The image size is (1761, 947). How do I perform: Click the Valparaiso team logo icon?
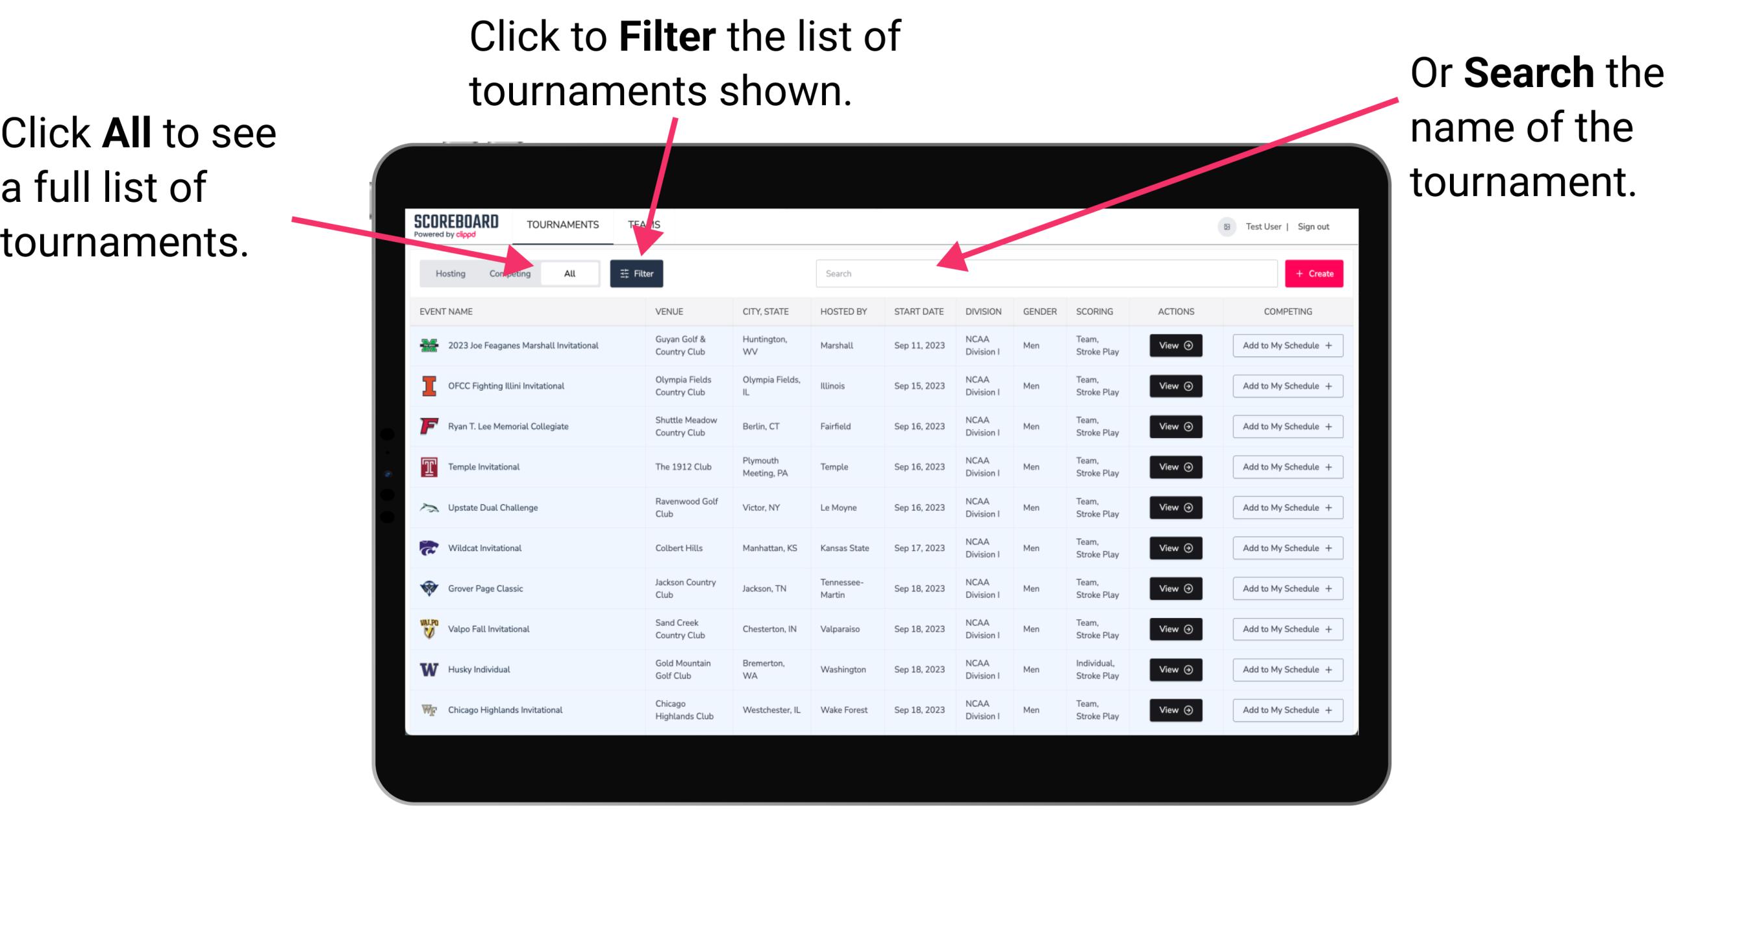coord(431,628)
